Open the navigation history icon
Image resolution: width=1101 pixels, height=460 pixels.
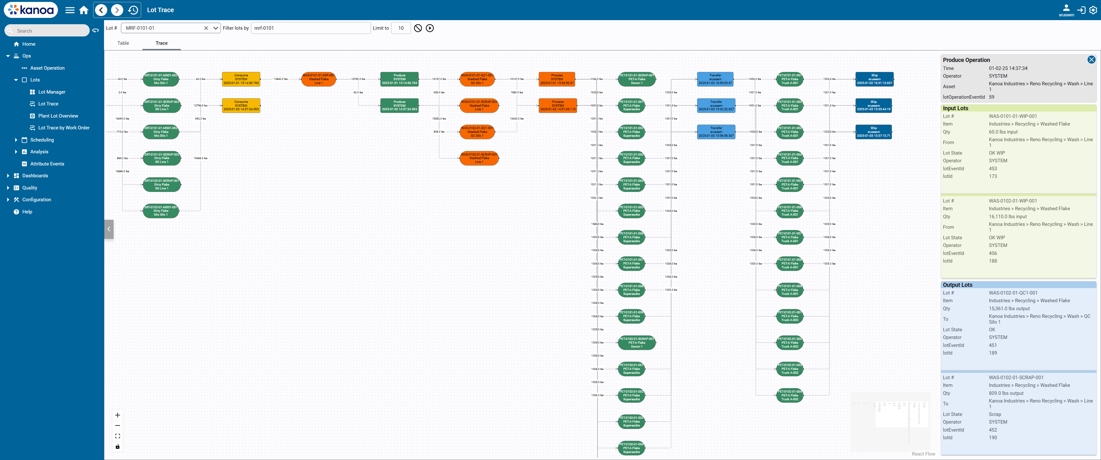coord(133,10)
